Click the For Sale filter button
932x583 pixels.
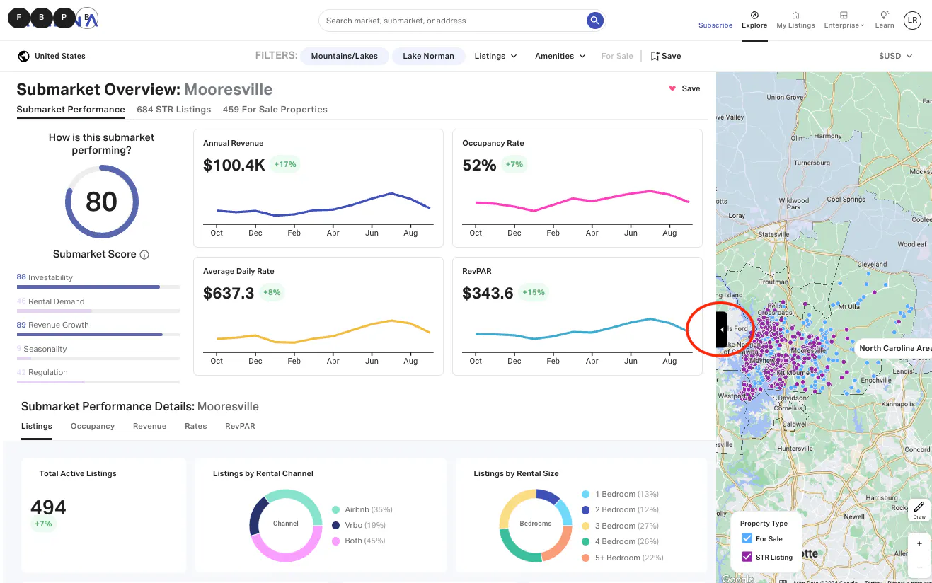[x=617, y=56]
